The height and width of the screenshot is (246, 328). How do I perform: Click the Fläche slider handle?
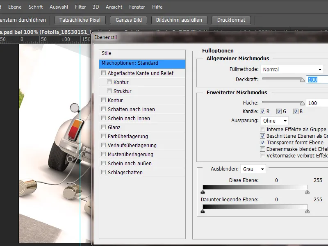pyautogui.click(x=302, y=103)
